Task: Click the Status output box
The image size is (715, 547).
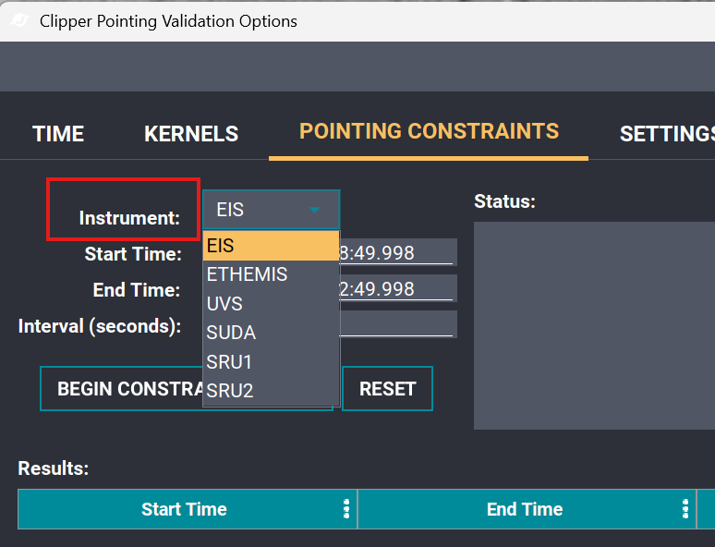Action: tap(594, 325)
